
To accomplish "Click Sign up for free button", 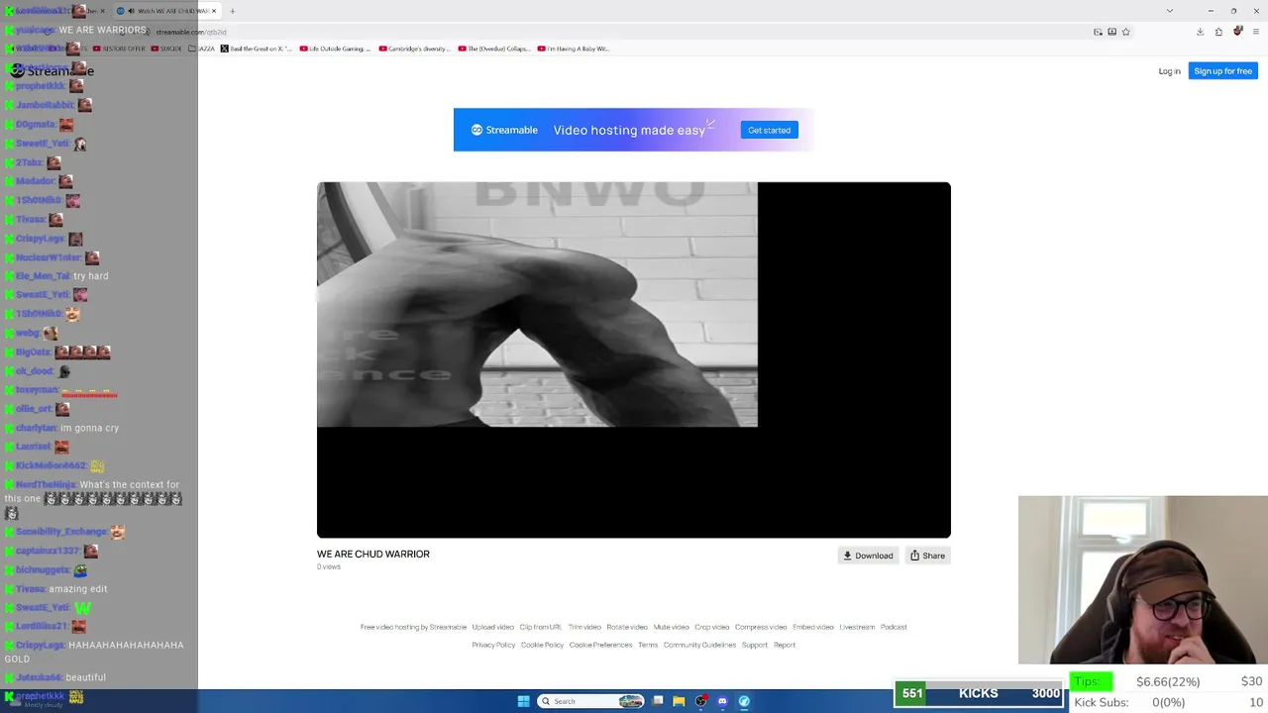I will tap(1222, 71).
